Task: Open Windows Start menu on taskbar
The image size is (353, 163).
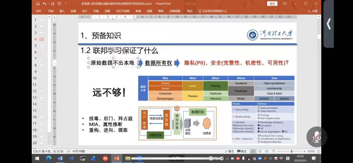Action: coord(38,159)
